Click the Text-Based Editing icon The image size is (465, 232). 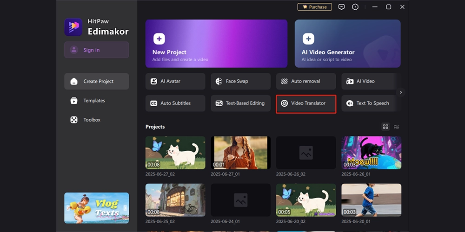219,103
